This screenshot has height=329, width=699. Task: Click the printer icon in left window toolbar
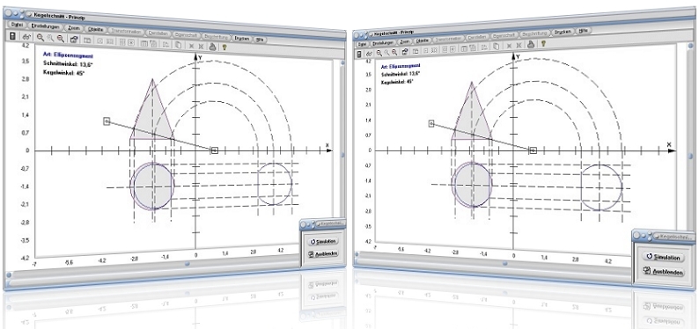213,46
